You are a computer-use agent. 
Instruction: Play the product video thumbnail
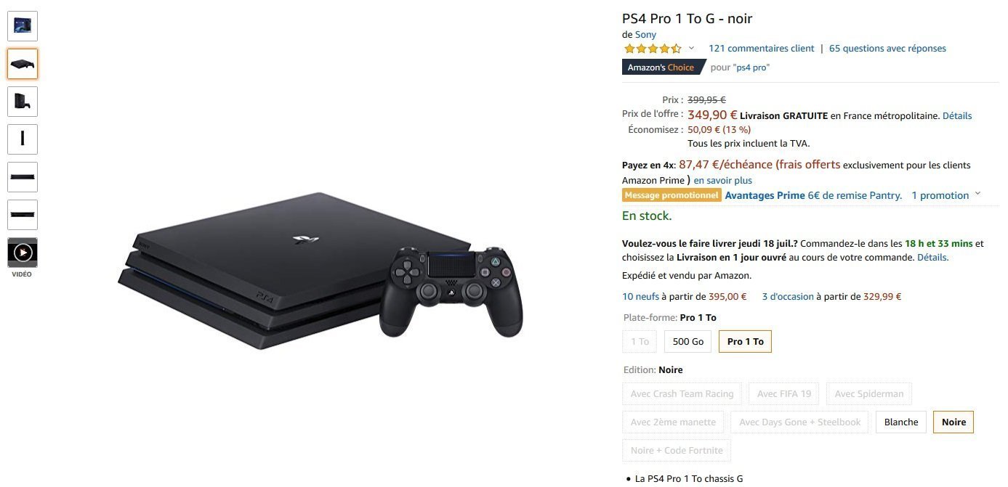tap(23, 253)
